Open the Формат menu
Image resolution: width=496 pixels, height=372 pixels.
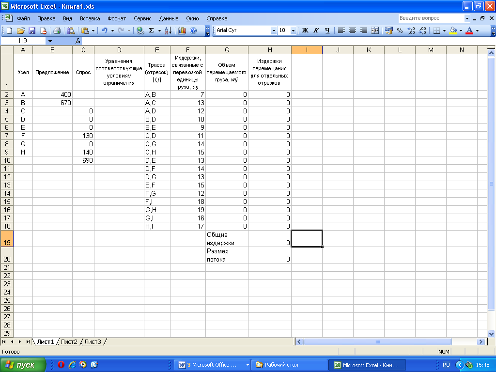(117, 18)
